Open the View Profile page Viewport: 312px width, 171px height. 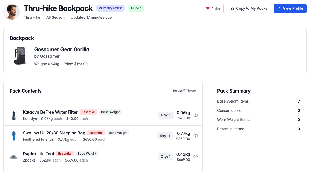[x=290, y=8]
